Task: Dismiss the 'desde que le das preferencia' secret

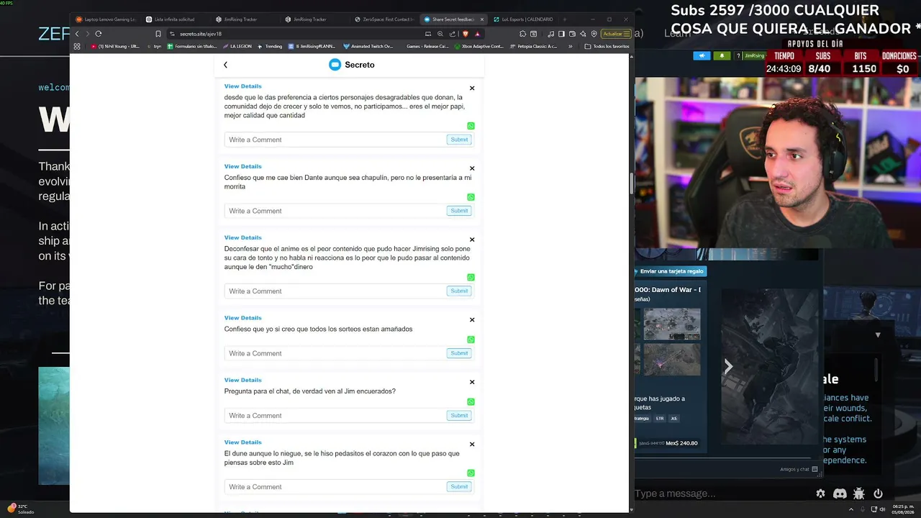Action: point(472,88)
